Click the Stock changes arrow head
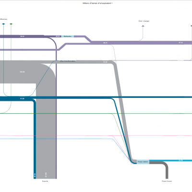Image resolution: width=192 pixels, height=192 pixels. tap(143, 26)
